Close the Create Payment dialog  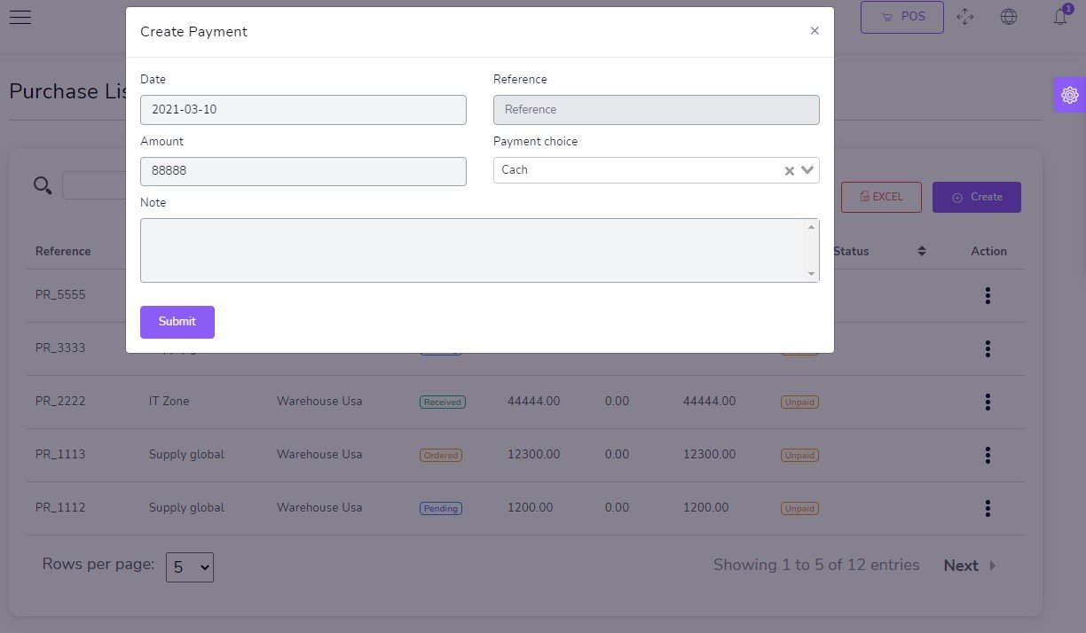[x=814, y=31]
